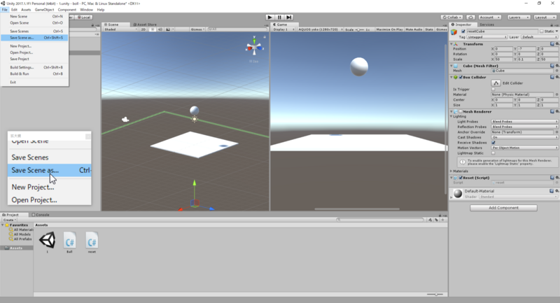
Task: Click the Step frame button
Action: [x=289, y=17]
